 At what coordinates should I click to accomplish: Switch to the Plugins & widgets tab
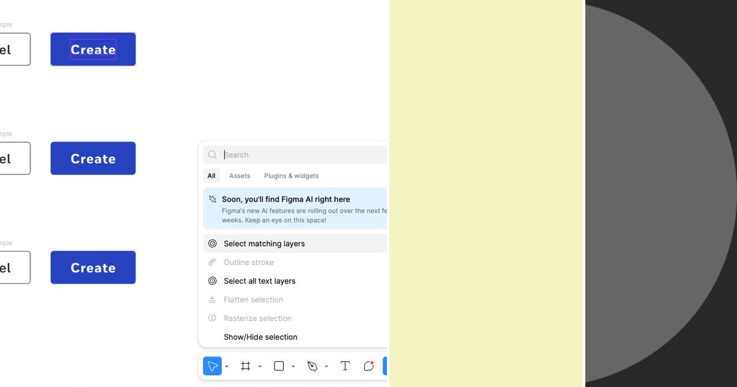pos(291,176)
